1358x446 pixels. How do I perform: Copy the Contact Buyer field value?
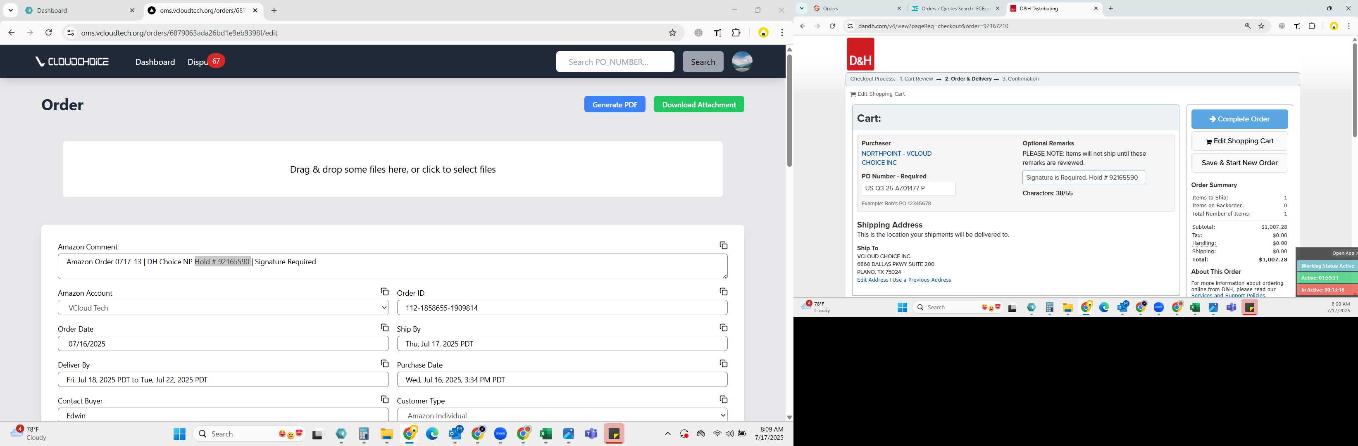click(384, 400)
